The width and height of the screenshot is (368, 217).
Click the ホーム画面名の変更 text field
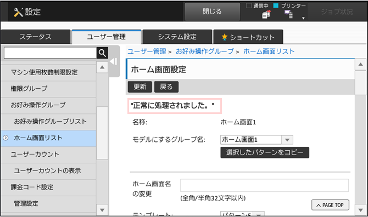[x=264, y=185]
